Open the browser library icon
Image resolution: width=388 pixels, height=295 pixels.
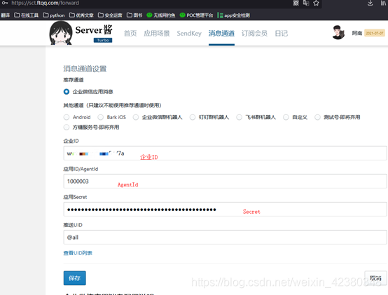point(383,3)
